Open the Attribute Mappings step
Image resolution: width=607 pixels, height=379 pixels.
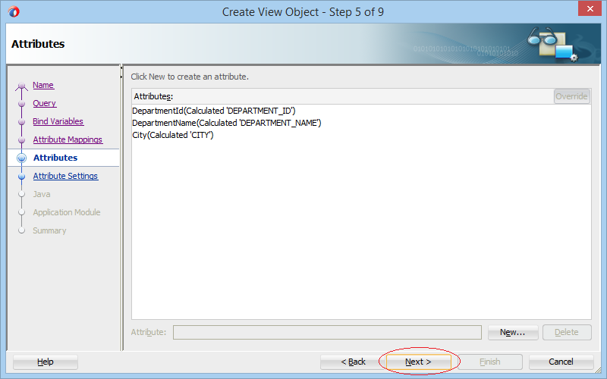click(68, 139)
